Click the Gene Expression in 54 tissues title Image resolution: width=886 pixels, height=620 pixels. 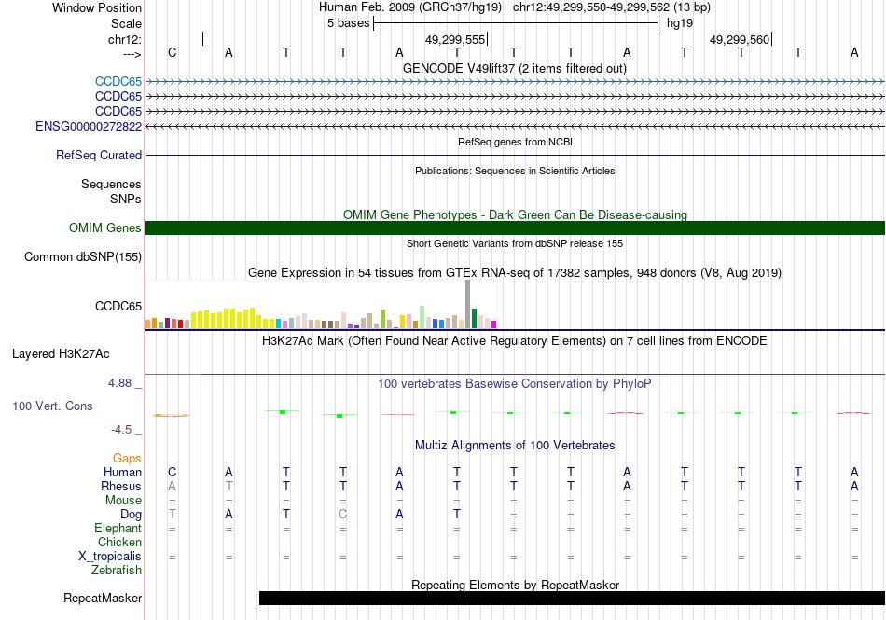pos(515,273)
